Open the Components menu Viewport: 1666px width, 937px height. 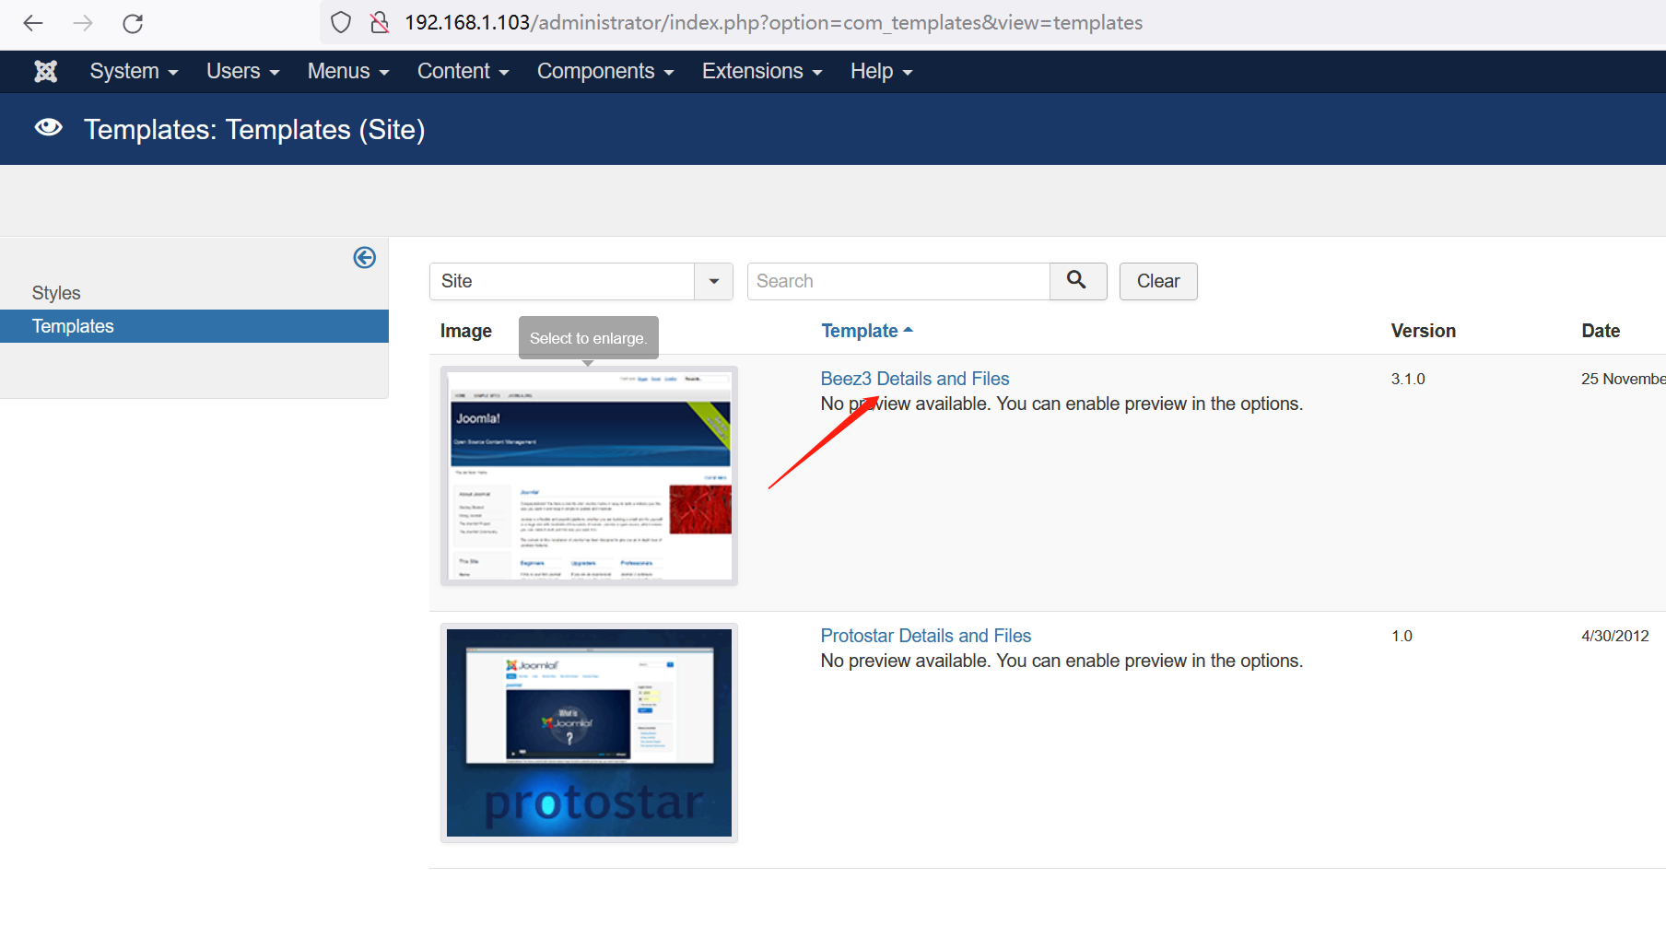[x=605, y=71]
